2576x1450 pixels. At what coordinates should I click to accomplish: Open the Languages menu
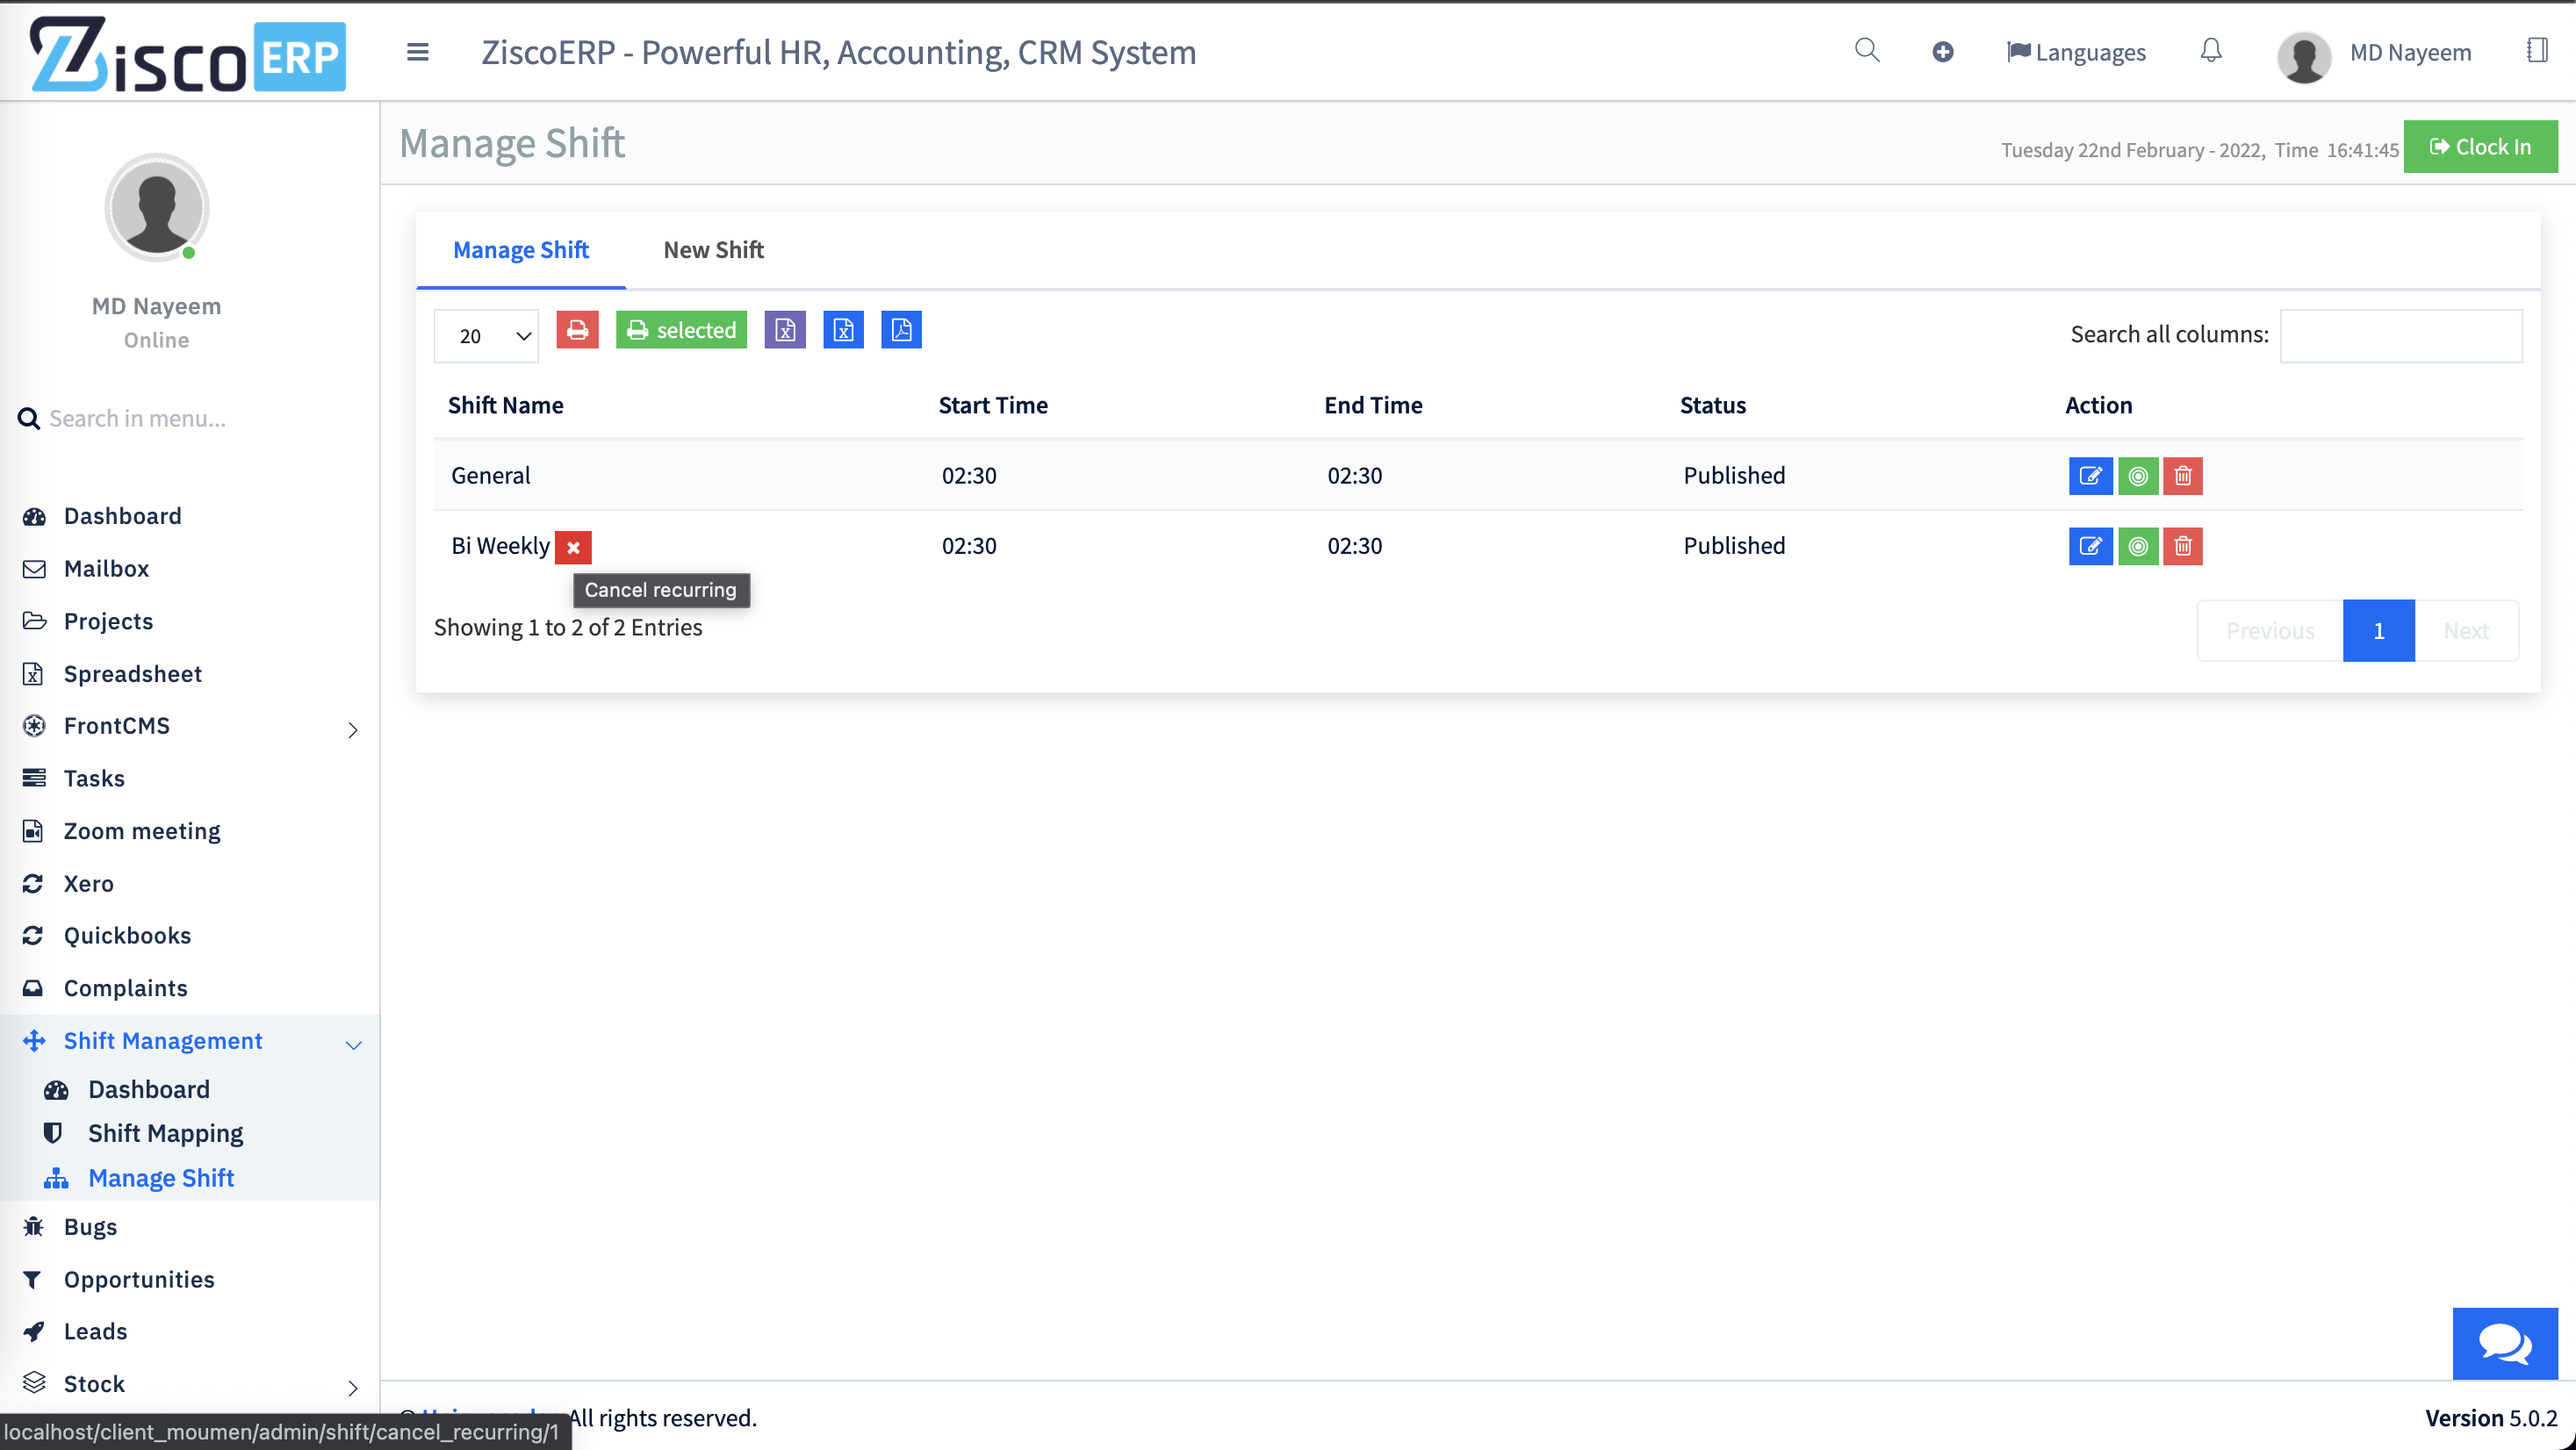tap(2075, 51)
